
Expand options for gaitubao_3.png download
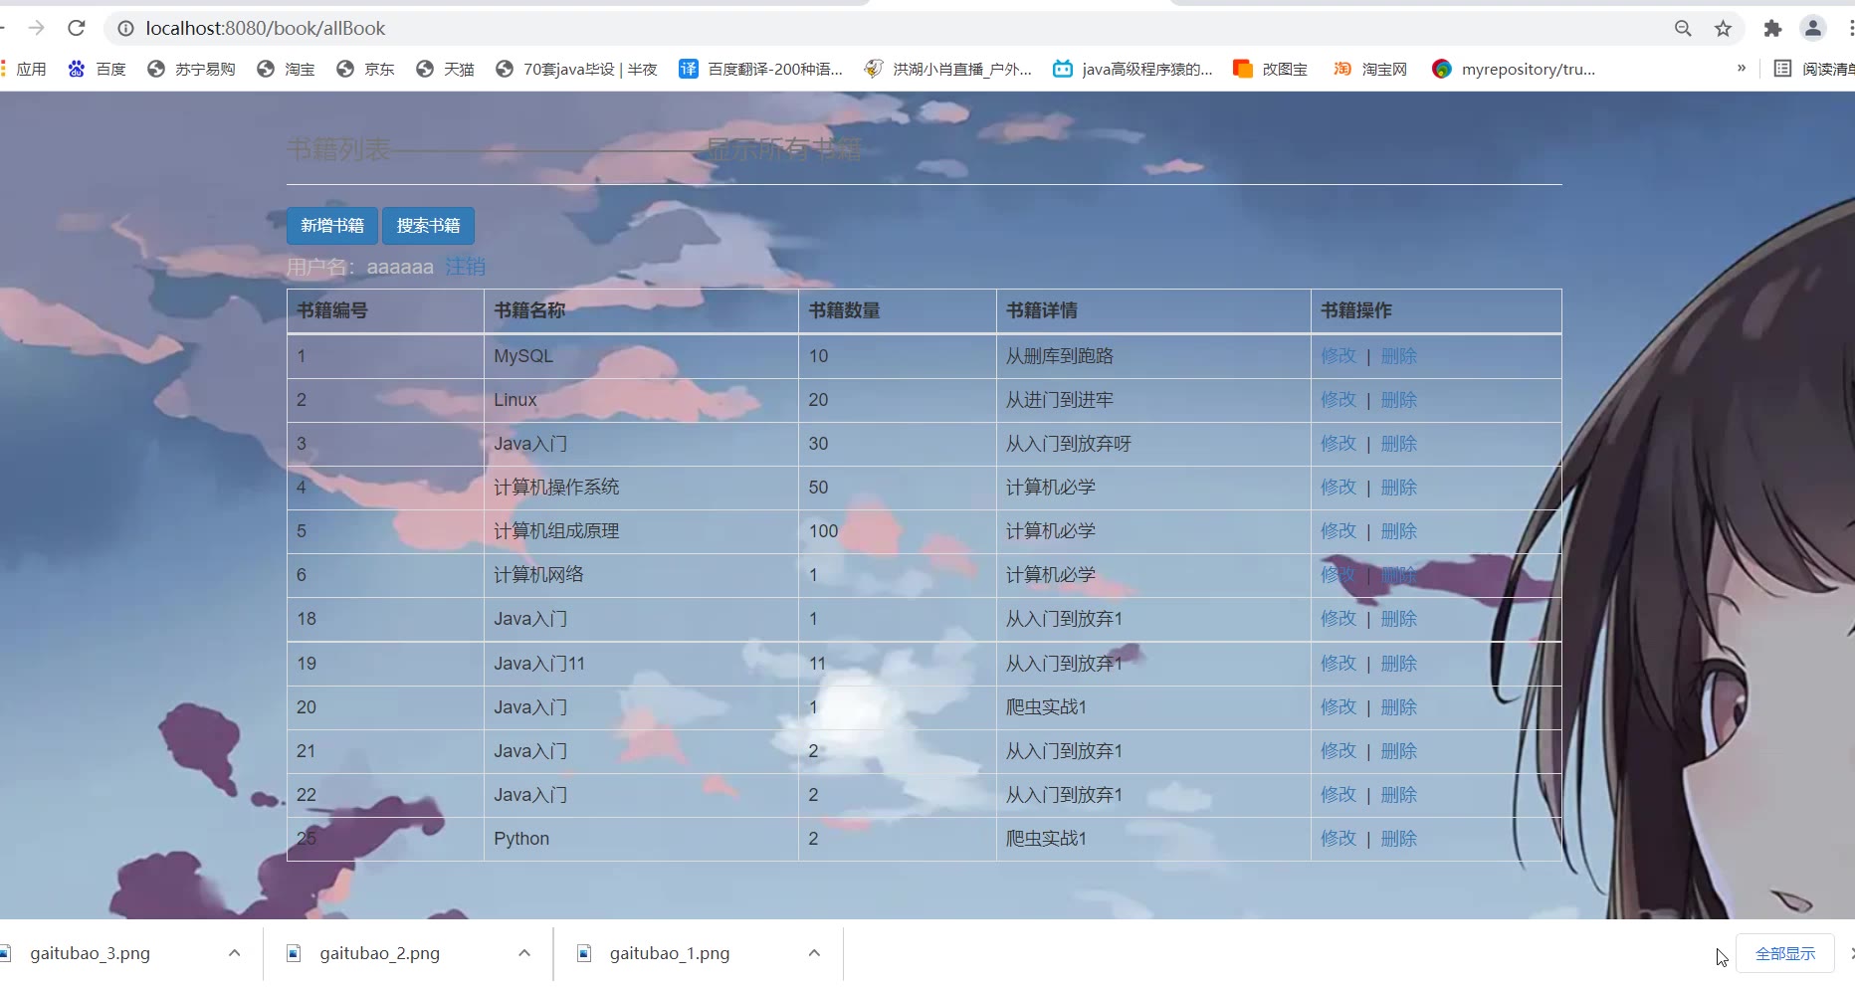point(234,953)
